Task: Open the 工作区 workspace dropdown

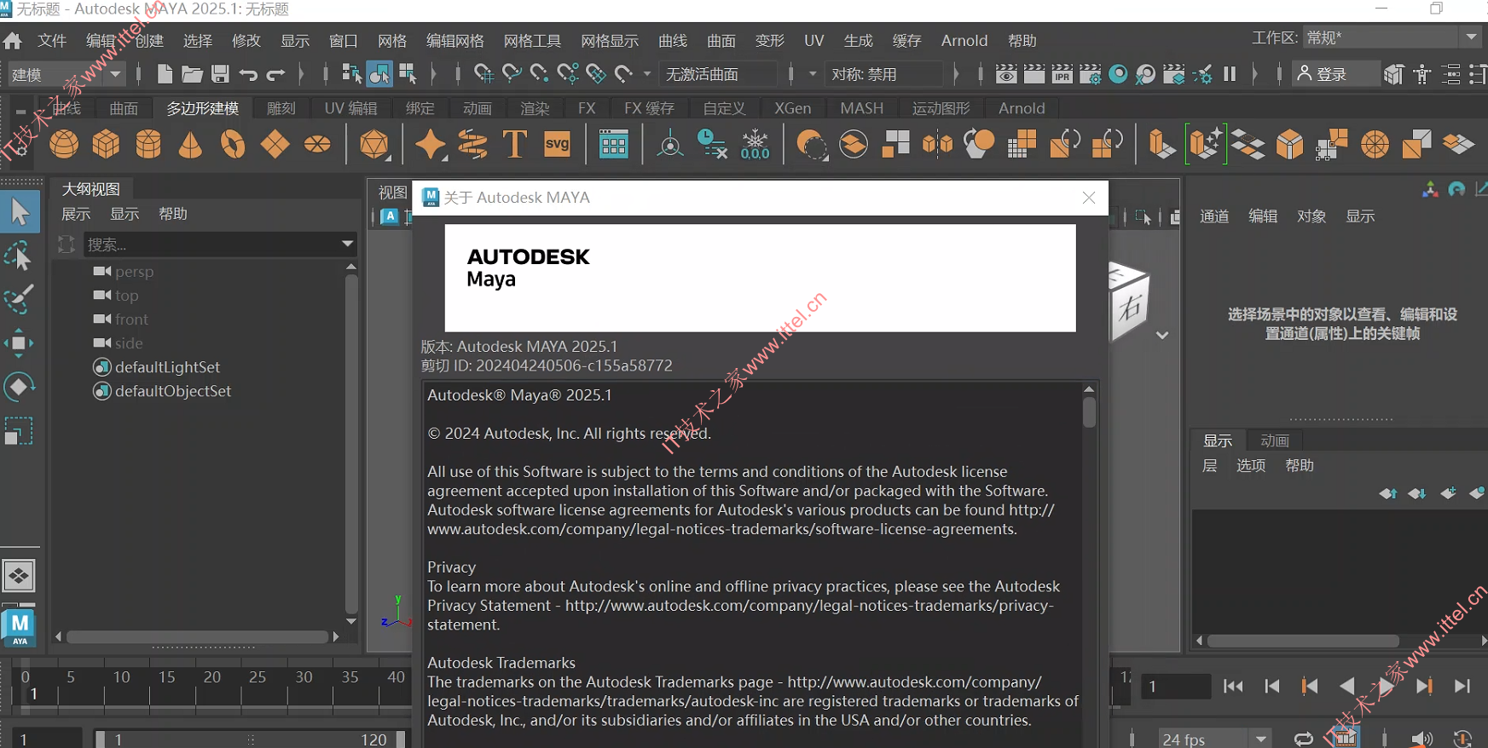Action: coord(1392,37)
